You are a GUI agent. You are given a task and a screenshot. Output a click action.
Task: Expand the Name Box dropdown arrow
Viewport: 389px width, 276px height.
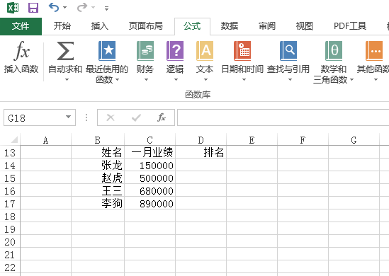(69, 117)
